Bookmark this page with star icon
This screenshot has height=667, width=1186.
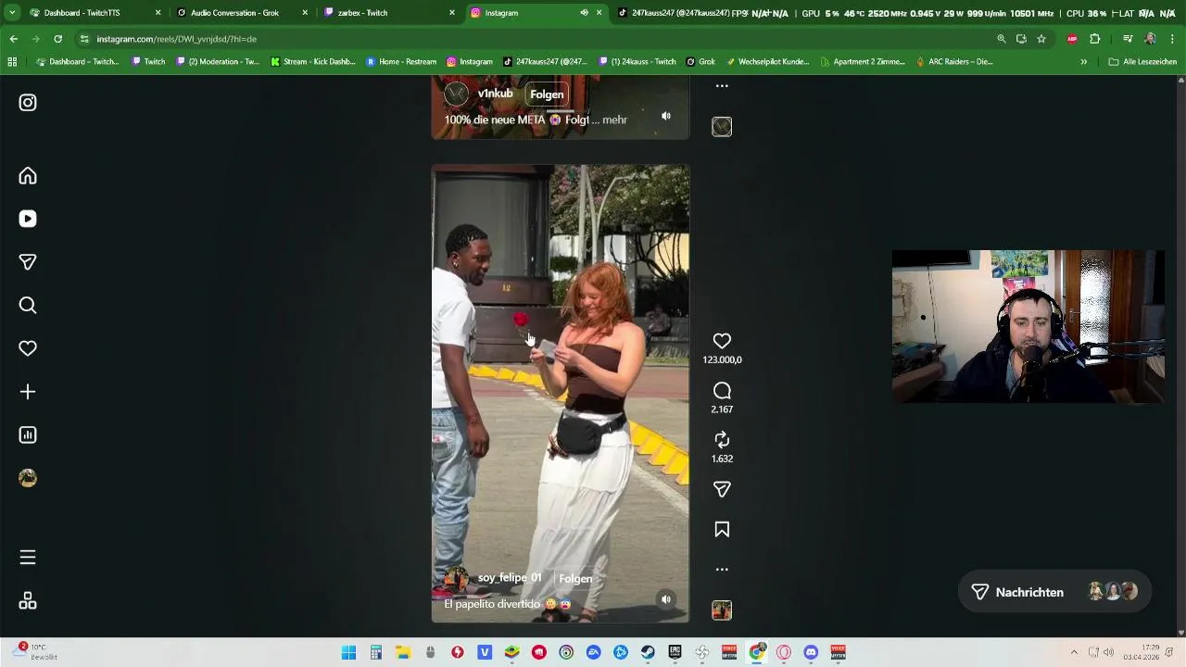point(1041,39)
